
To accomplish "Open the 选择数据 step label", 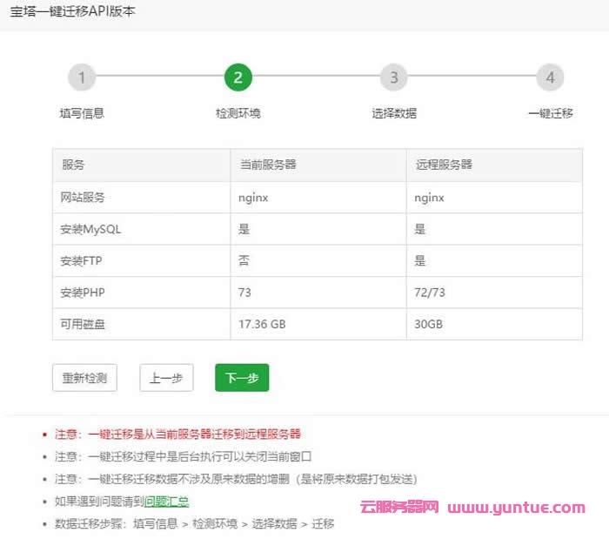I will pos(394,113).
